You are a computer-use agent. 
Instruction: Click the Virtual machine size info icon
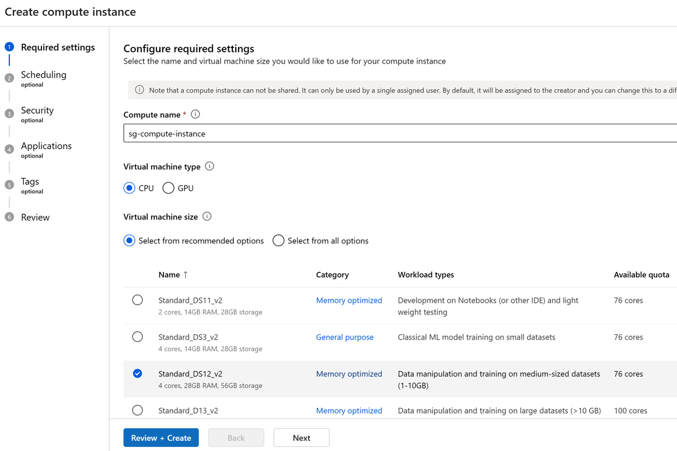pos(207,216)
